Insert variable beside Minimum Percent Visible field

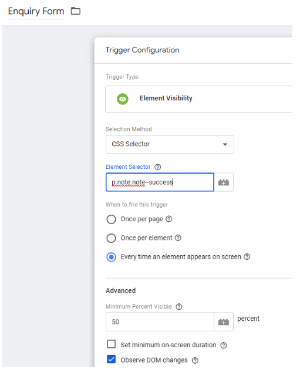coord(224,322)
